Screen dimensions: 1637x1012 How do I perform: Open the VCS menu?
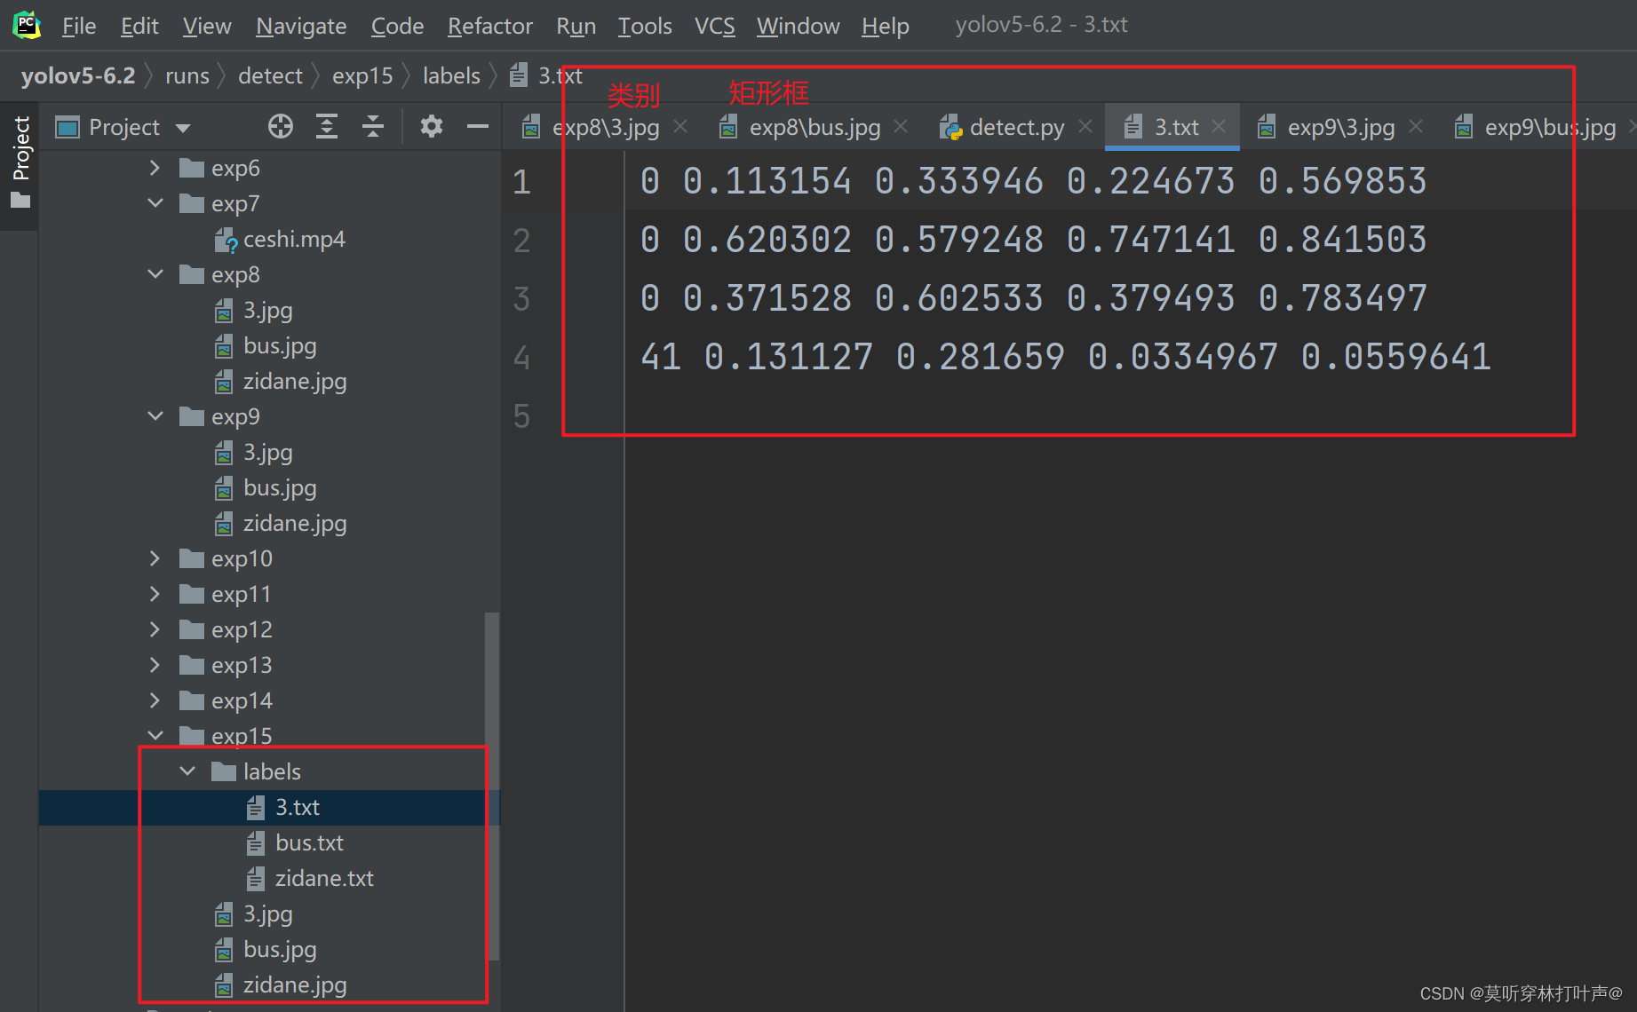714,26
